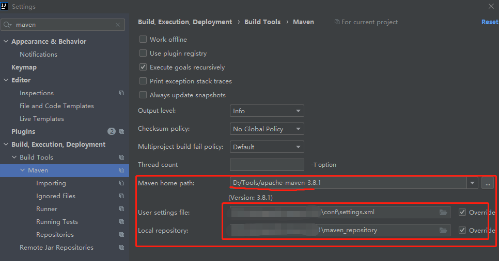
Task: Click the Thread count input field
Action: point(267,165)
